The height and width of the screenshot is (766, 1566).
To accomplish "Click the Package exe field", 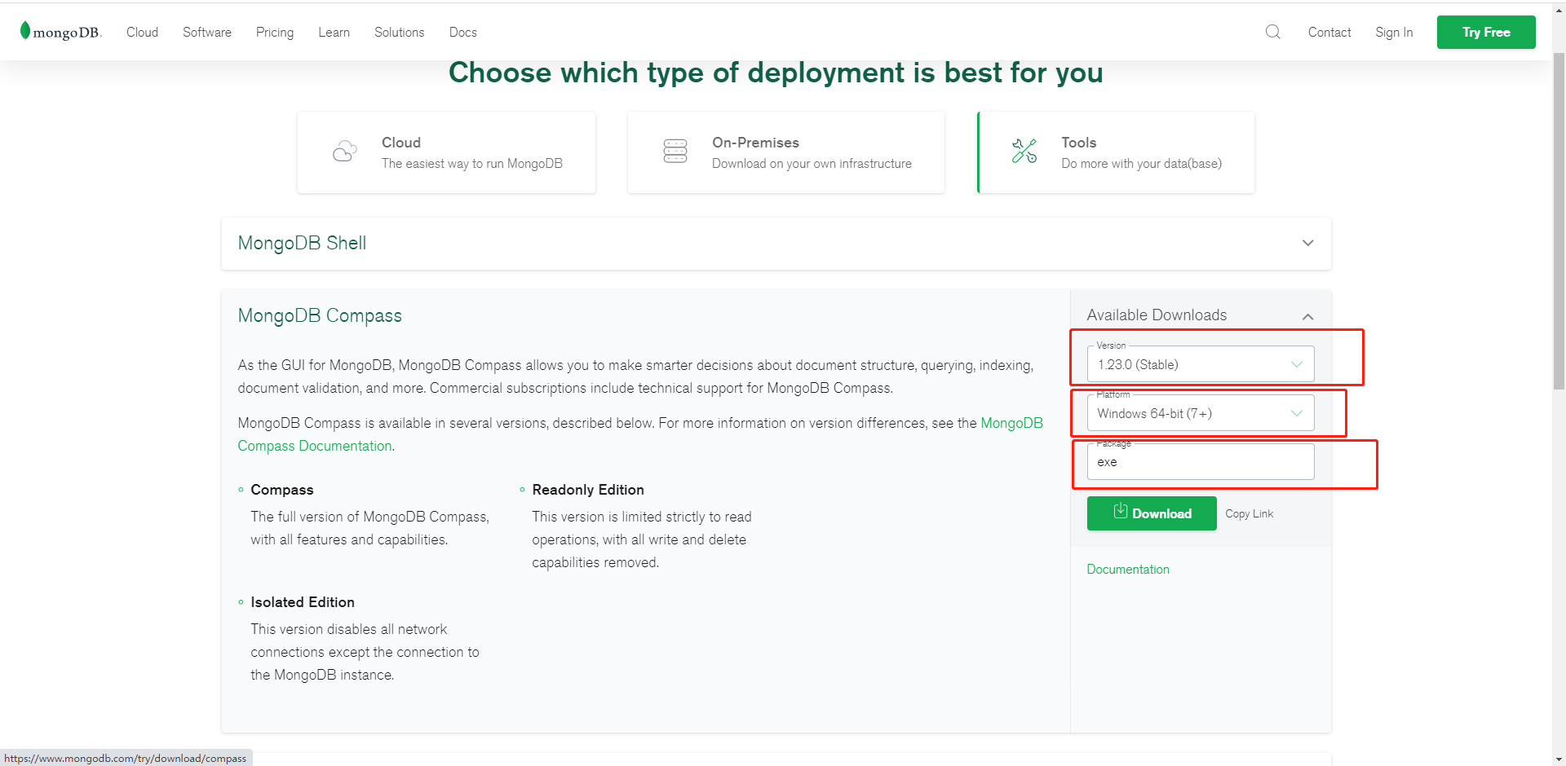I will click(x=1201, y=461).
